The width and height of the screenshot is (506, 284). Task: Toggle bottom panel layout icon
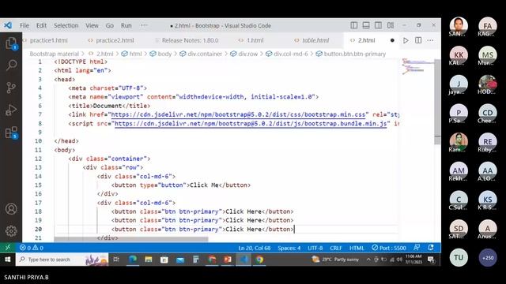pyautogui.click(x=366, y=25)
